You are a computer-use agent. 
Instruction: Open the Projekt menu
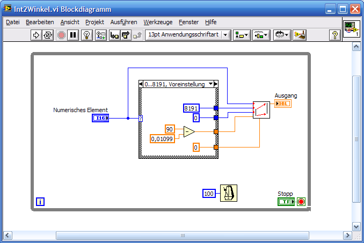(94, 22)
